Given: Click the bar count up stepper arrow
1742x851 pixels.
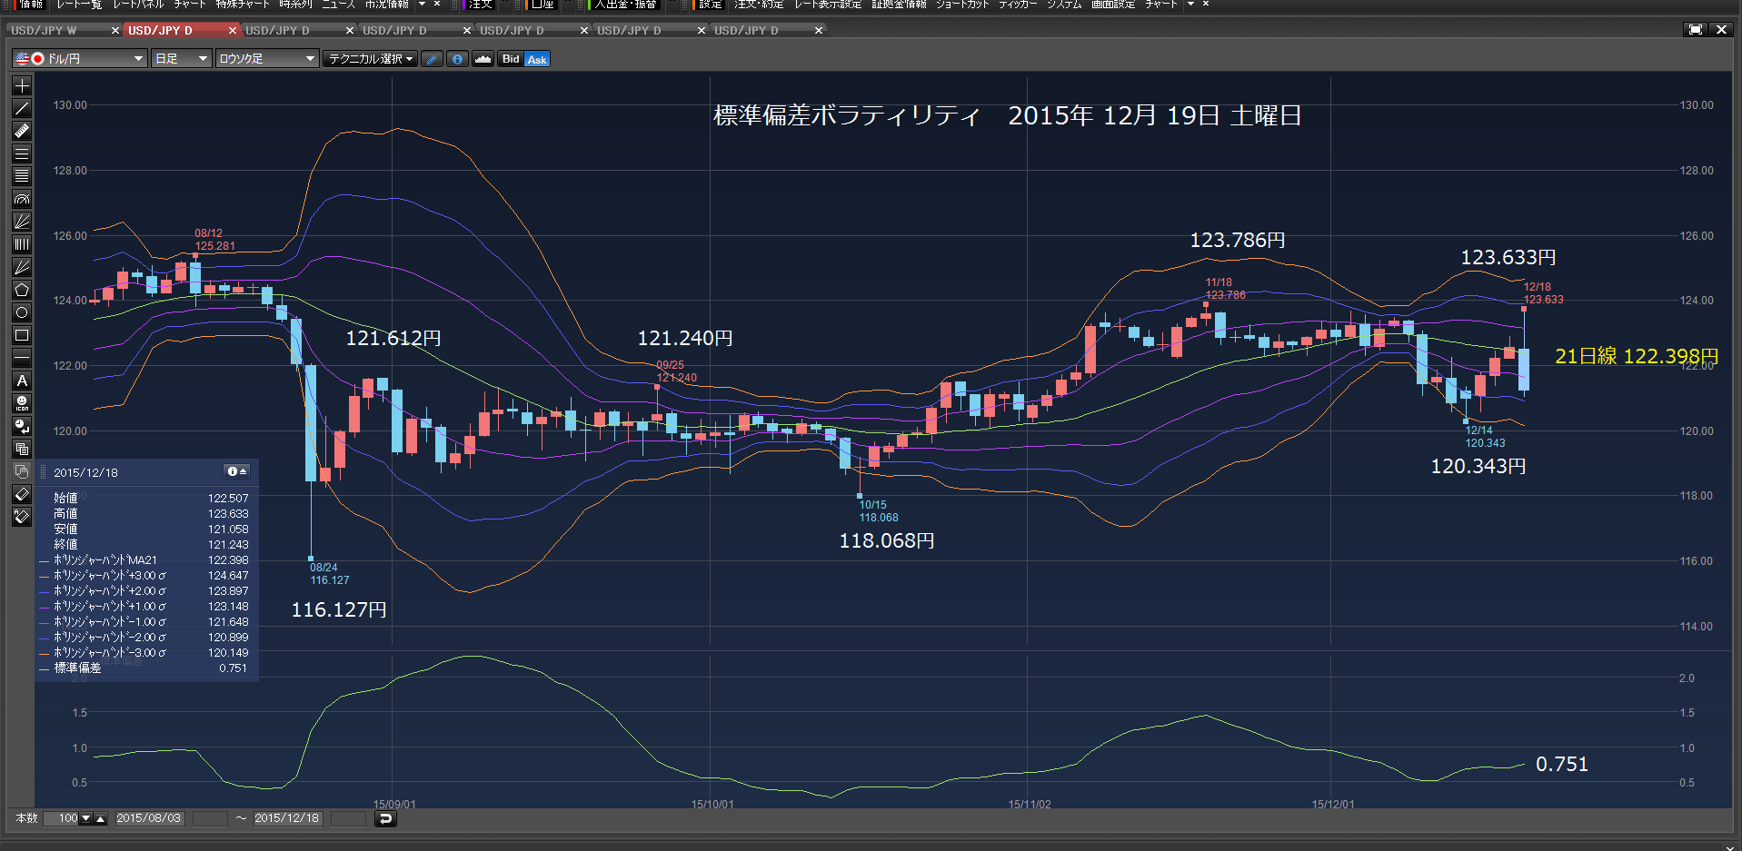Looking at the screenshot, I should (x=100, y=818).
